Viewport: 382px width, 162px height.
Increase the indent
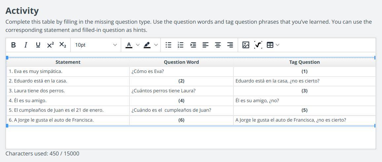(193, 45)
